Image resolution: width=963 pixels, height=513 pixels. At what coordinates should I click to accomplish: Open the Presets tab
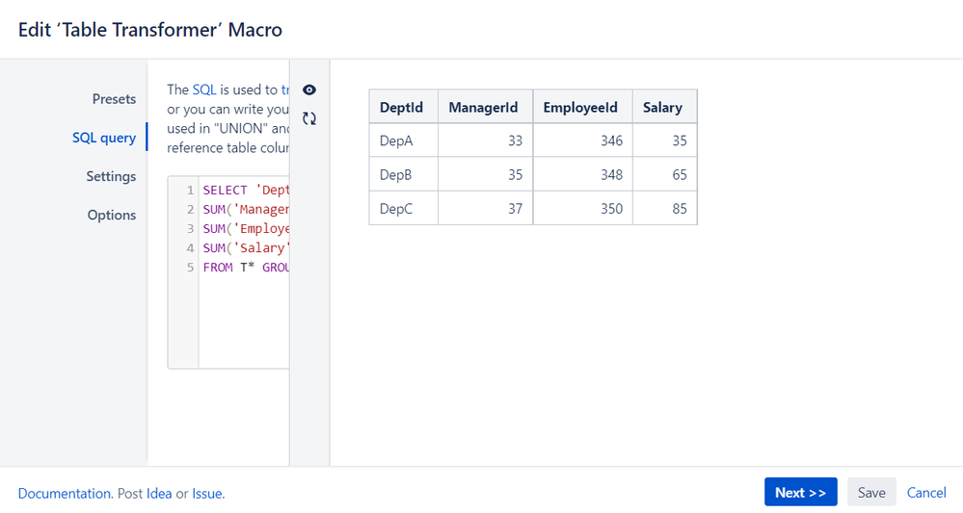[115, 99]
